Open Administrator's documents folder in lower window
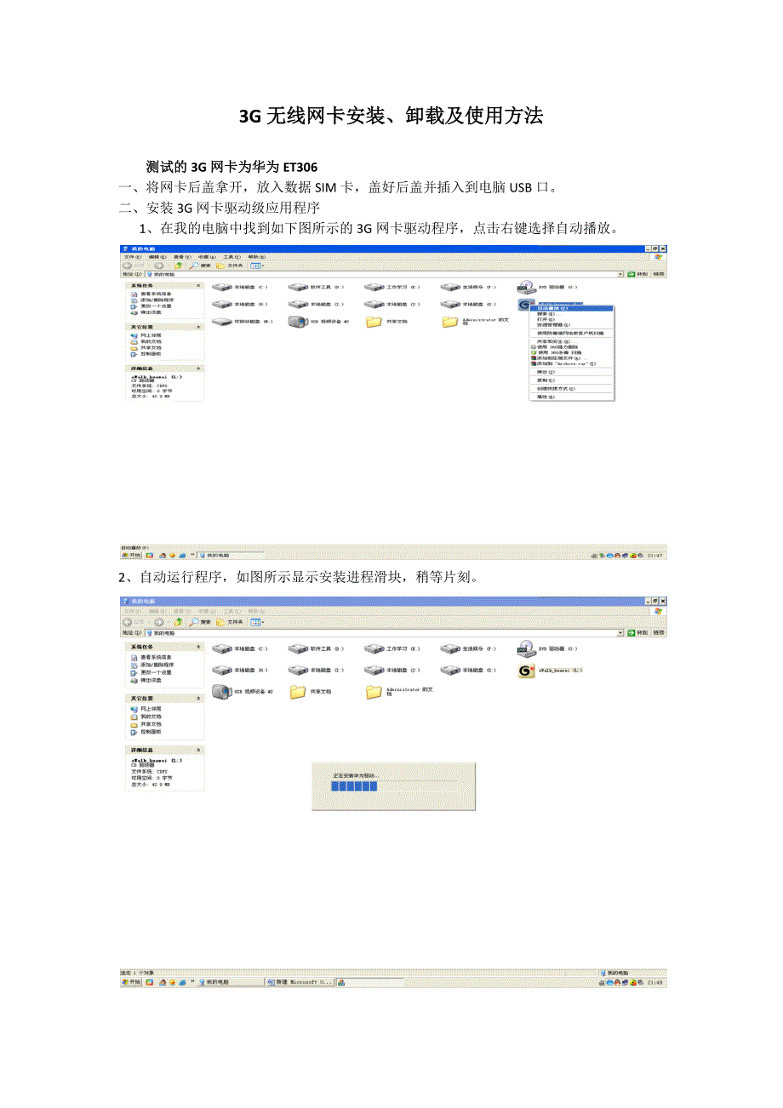This screenshot has height=1108, width=783. (374, 691)
